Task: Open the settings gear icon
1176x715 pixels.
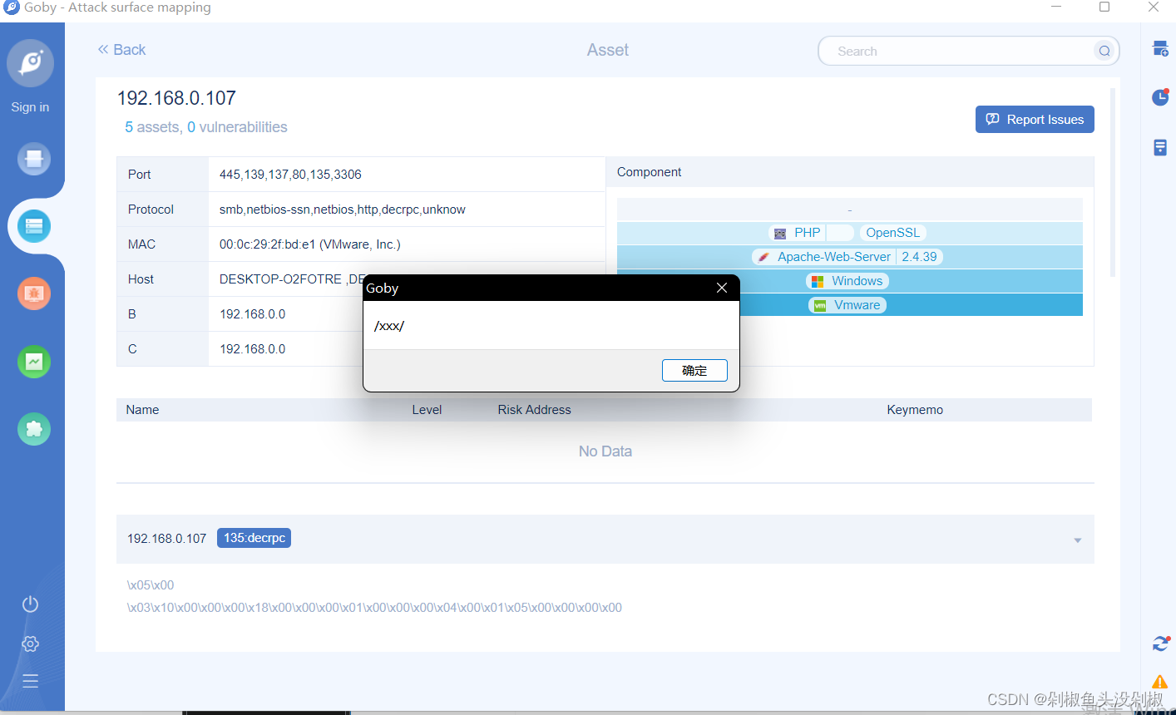Action: (x=31, y=643)
